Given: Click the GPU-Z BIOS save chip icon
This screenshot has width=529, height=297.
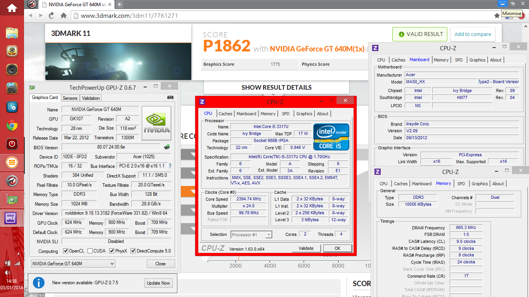Looking at the screenshot, I should point(167,147).
